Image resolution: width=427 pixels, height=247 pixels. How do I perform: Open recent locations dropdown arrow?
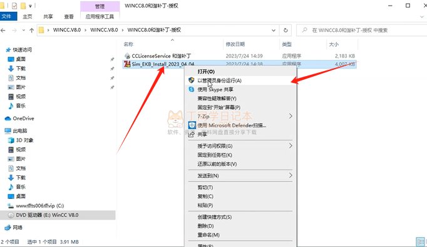point(24,30)
